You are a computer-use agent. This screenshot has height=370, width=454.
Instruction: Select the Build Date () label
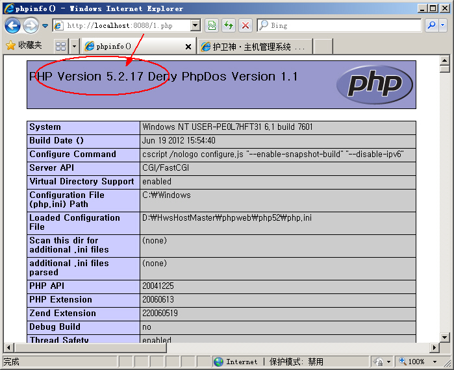pyautogui.click(x=57, y=141)
